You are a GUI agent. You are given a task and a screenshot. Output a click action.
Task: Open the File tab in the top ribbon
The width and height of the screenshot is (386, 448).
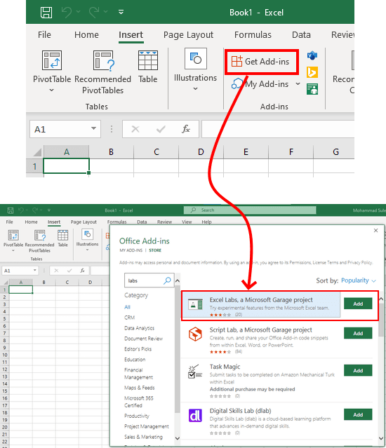click(x=44, y=35)
